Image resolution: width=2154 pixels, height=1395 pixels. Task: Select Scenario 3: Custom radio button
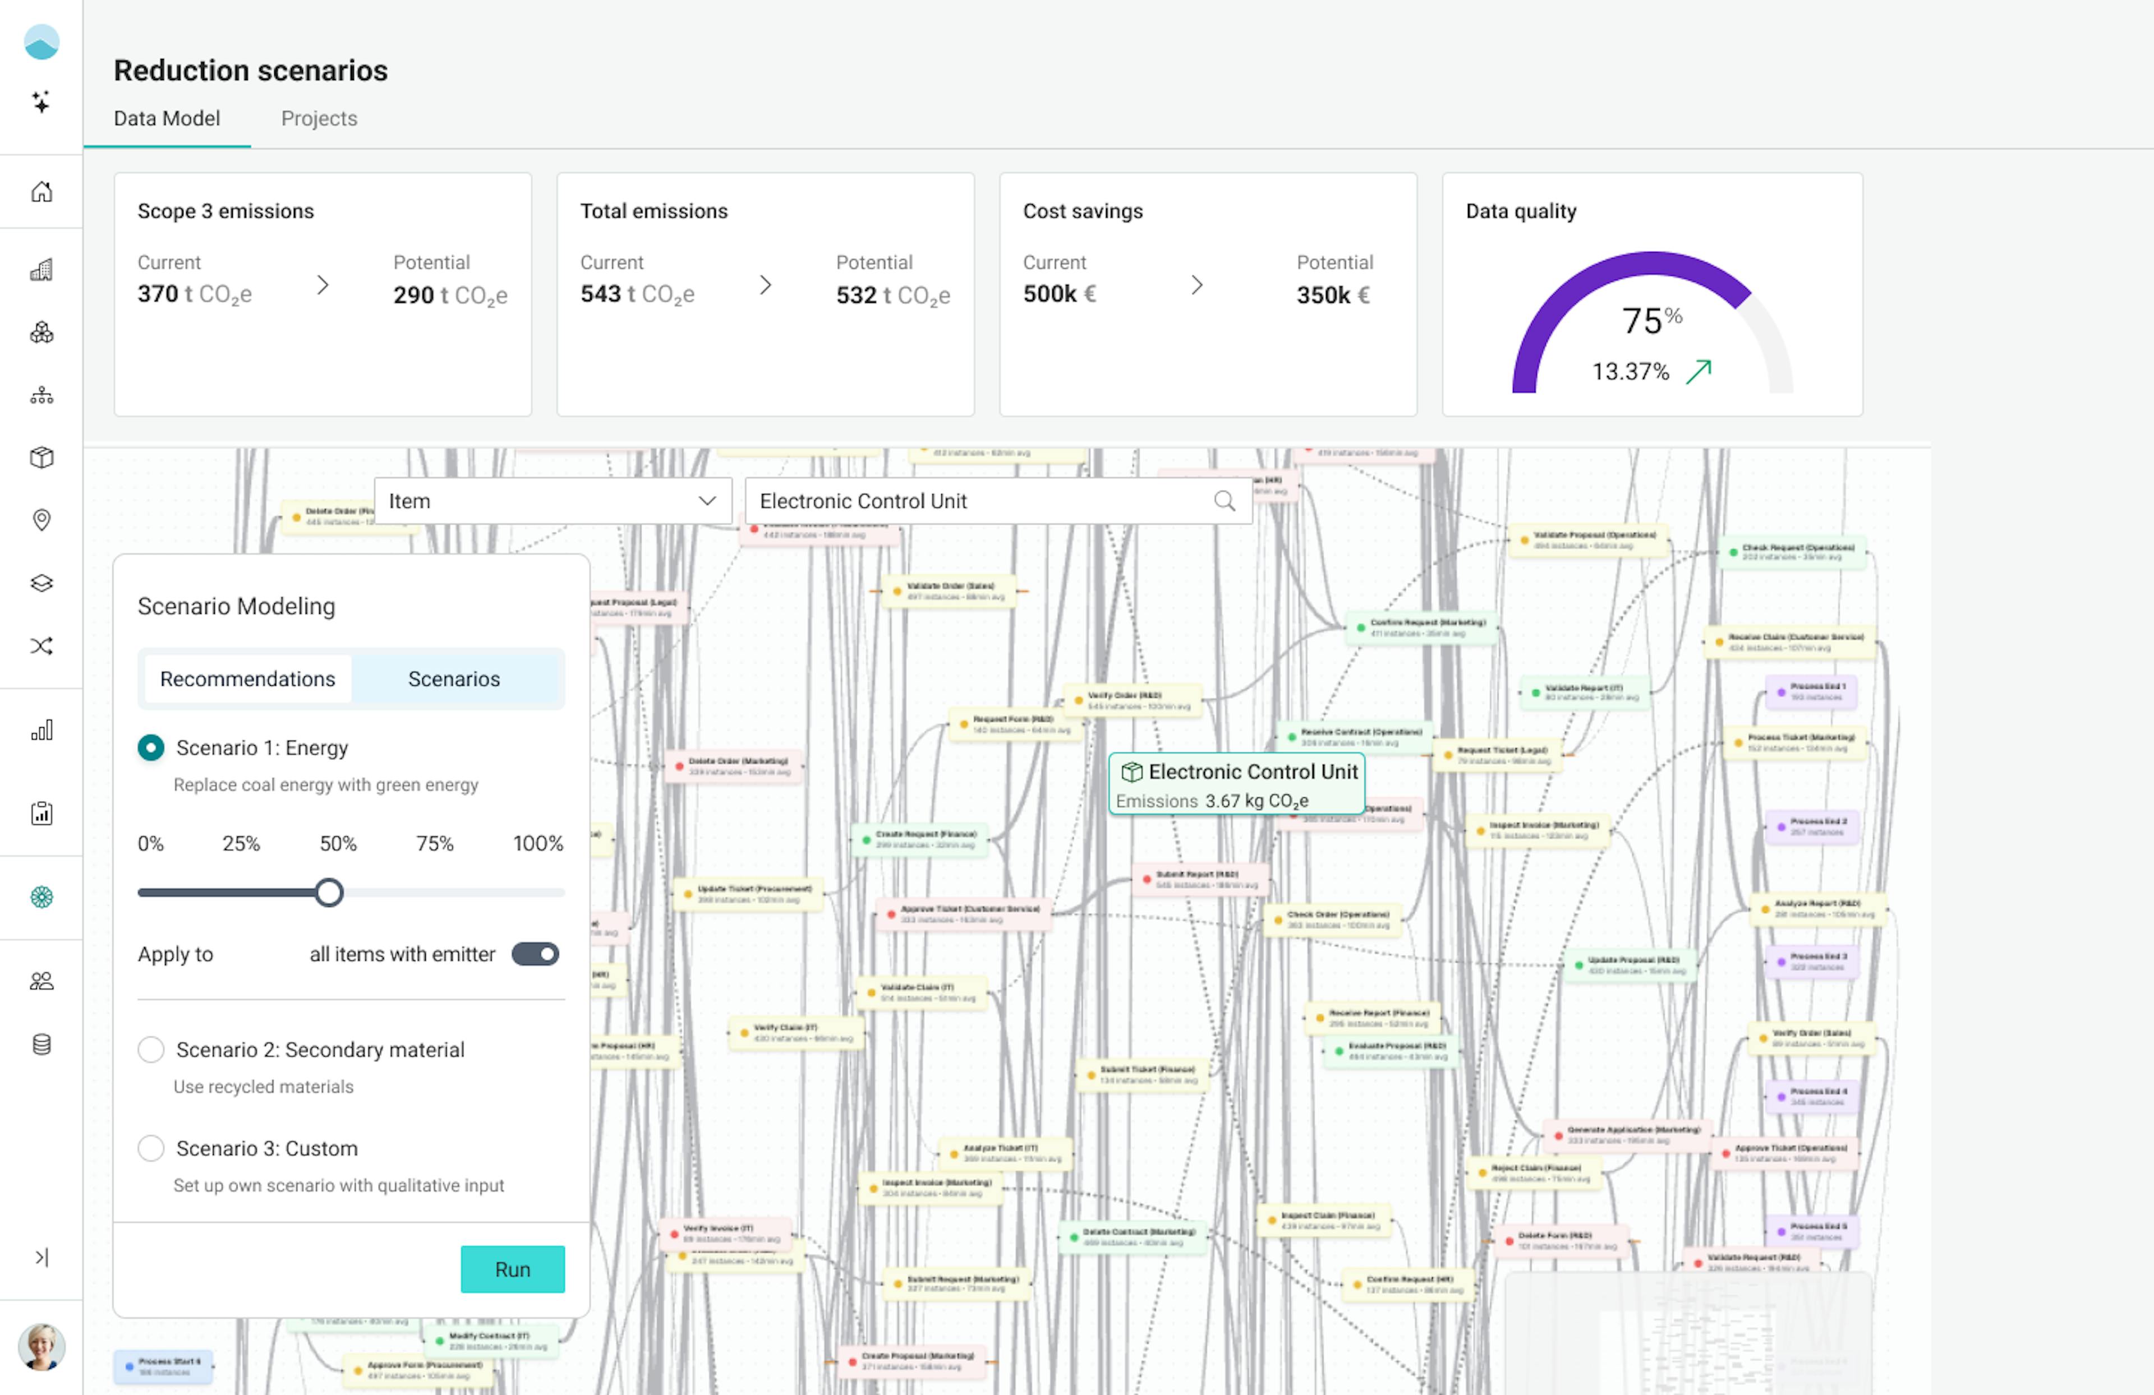coord(151,1148)
